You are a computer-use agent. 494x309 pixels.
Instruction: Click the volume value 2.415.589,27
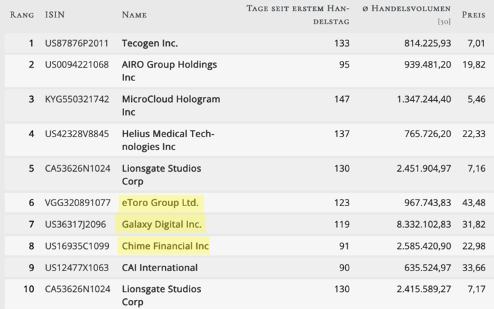pos(424,289)
